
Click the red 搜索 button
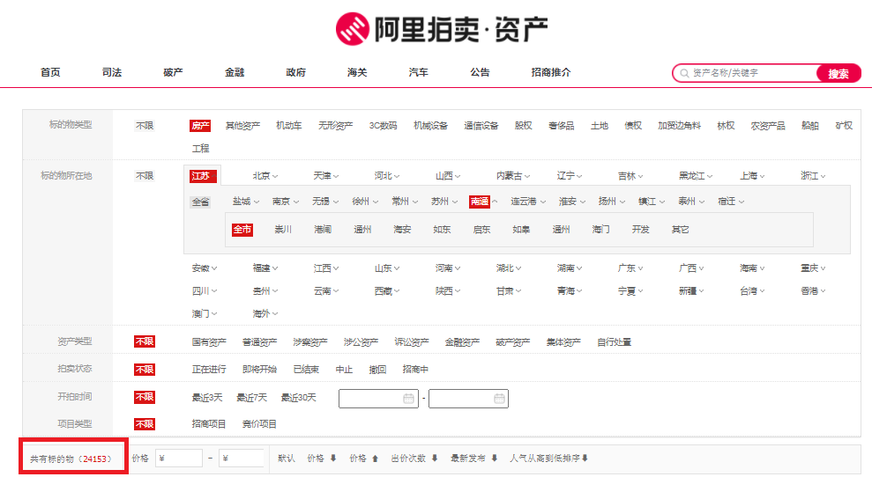pyautogui.click(x=838, y=73)
